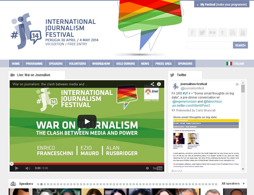The height and width of the screenshot is (195, 254).
Task: Click the Twitter widget scrollbar thumb
Action: (x=243, y=89)
